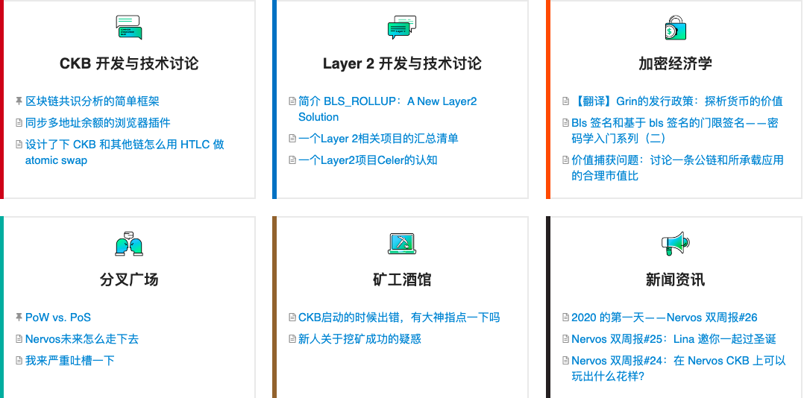Image resolution: width=804 pixels, height=398 pixels.
Task: Open the 加密经济学 category heading
Action: (675, 63)
